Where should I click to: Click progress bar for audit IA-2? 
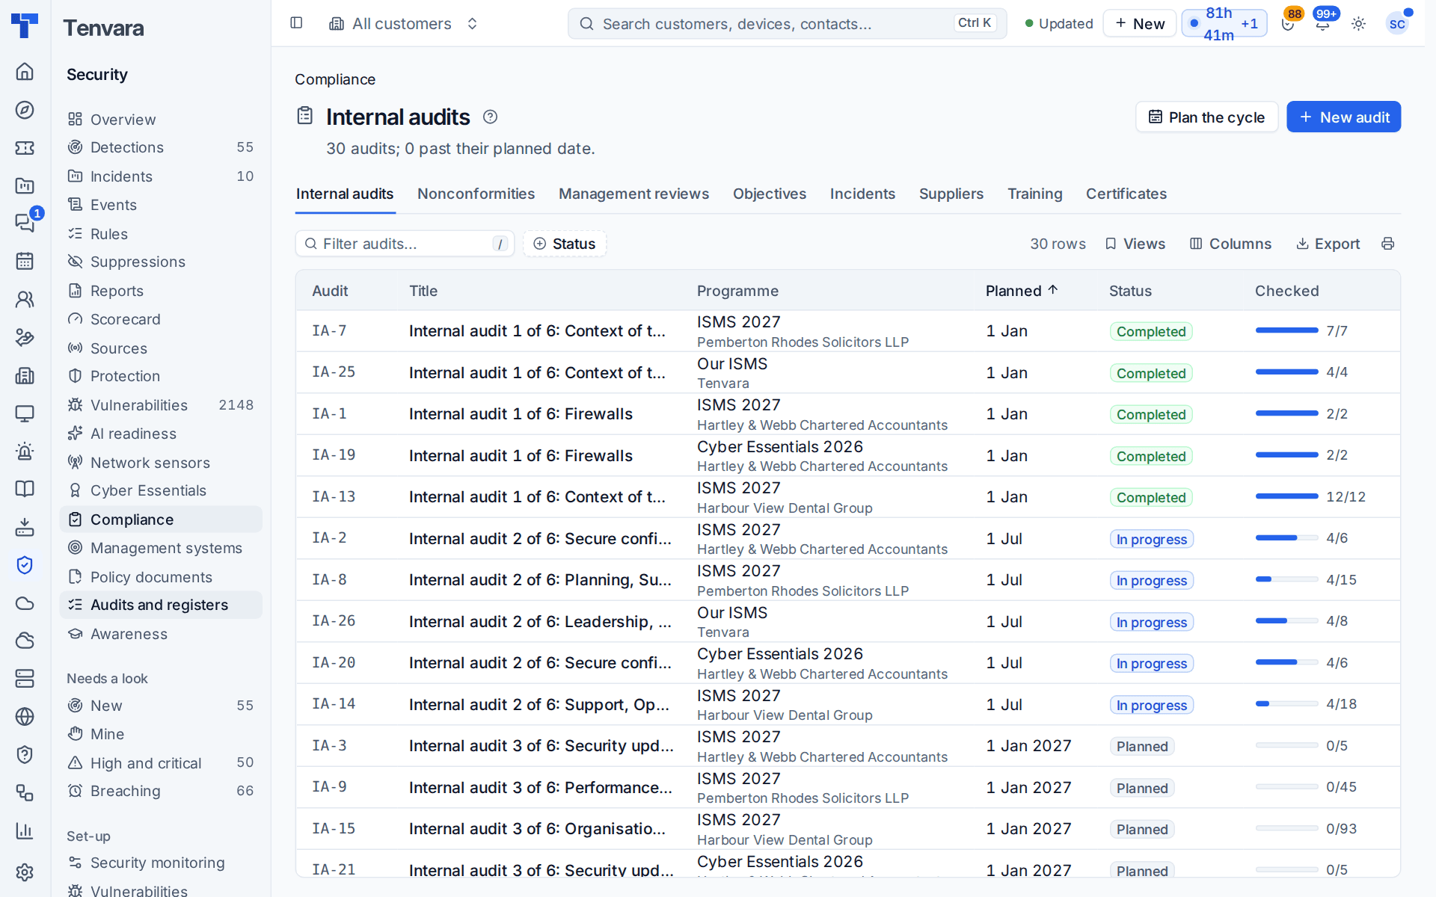click(1286, 538)
